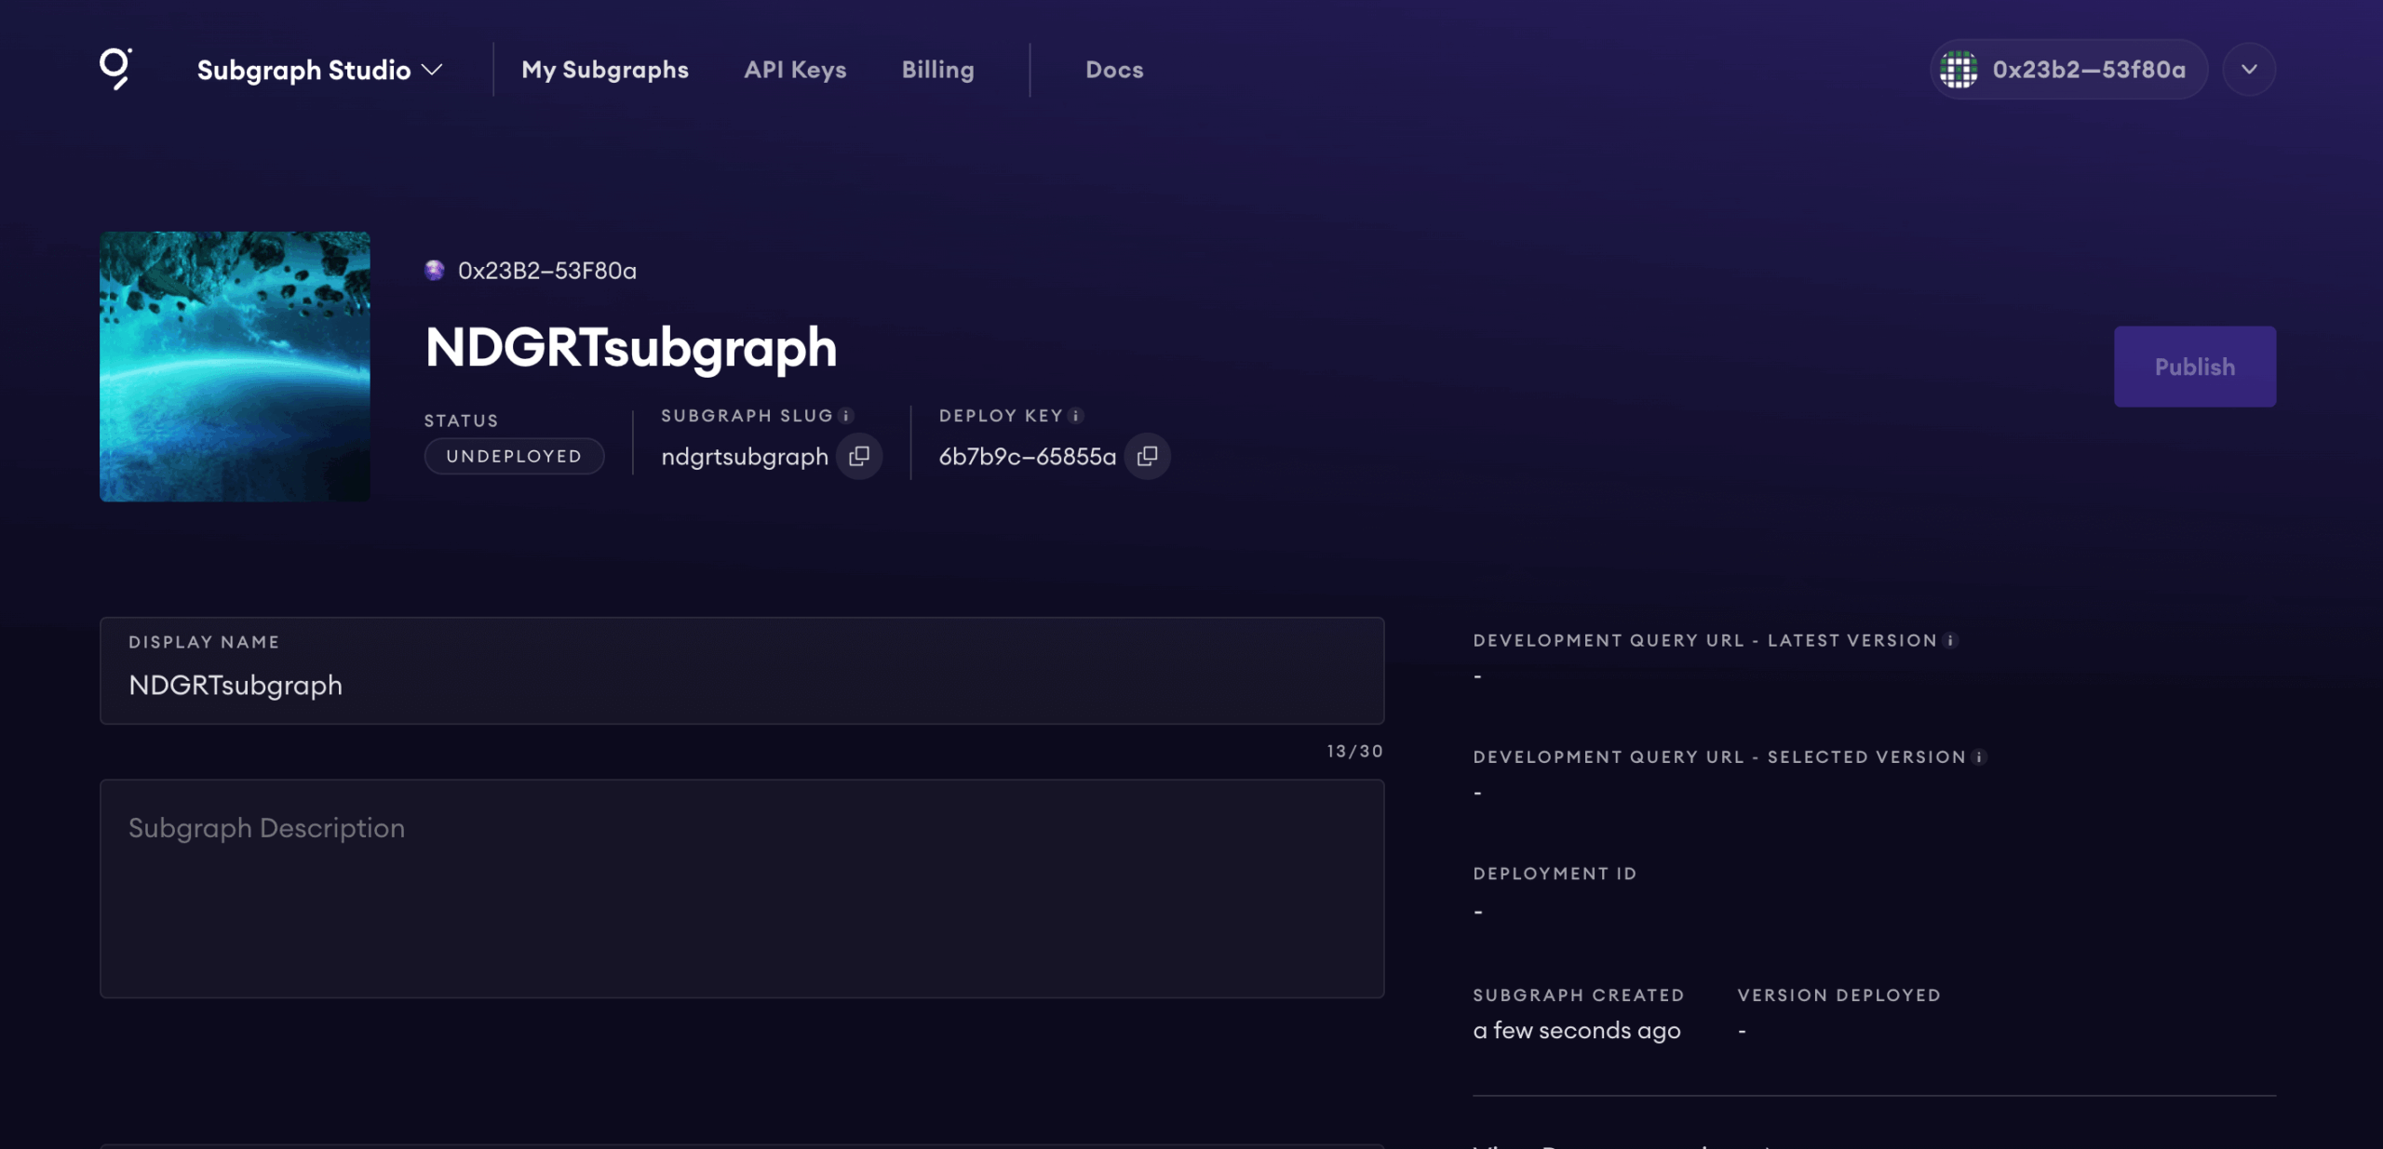
Task: Click the SUBGRAPH CREATED label
Action: pos(1579,995)
